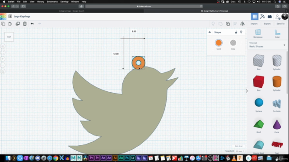
Task: Click the Copy icon in the toolbar
Action: point(3,24)
